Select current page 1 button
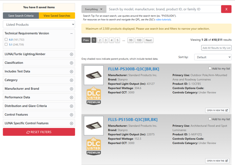235x165 pixels. point(94,40)
